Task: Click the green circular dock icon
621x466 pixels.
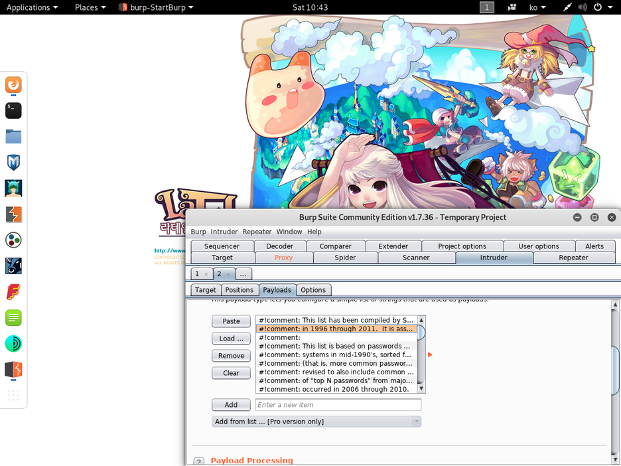Action: pos(13,344)
